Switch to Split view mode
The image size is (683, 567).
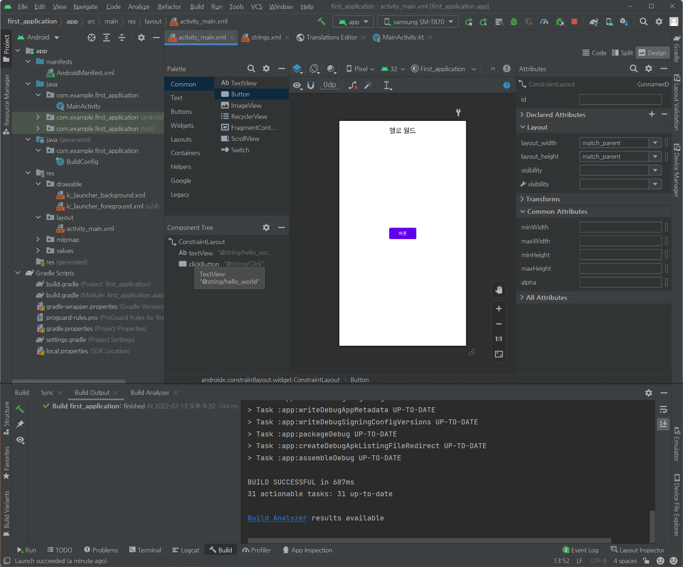coord(622,53)
